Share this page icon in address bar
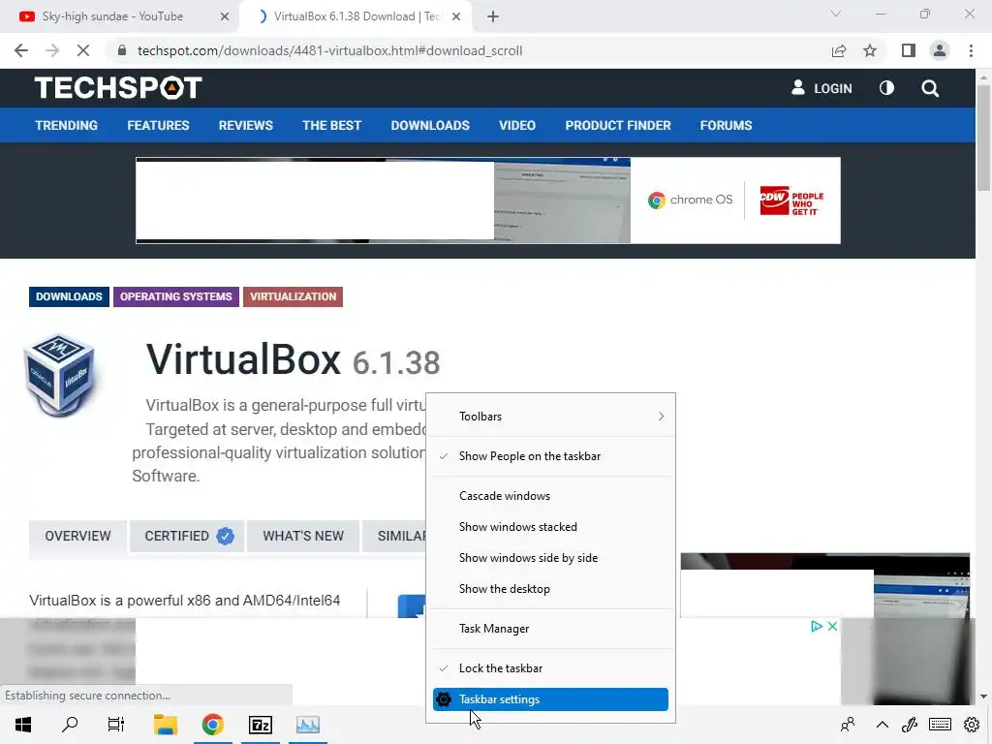 [x=839, y=50]
